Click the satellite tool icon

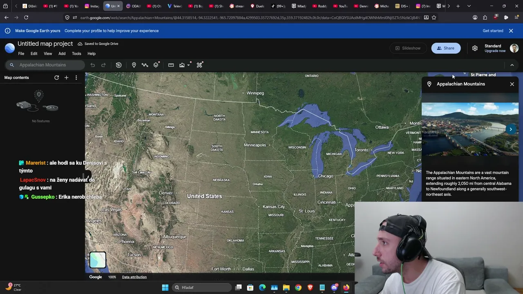[x=200, y=65]
